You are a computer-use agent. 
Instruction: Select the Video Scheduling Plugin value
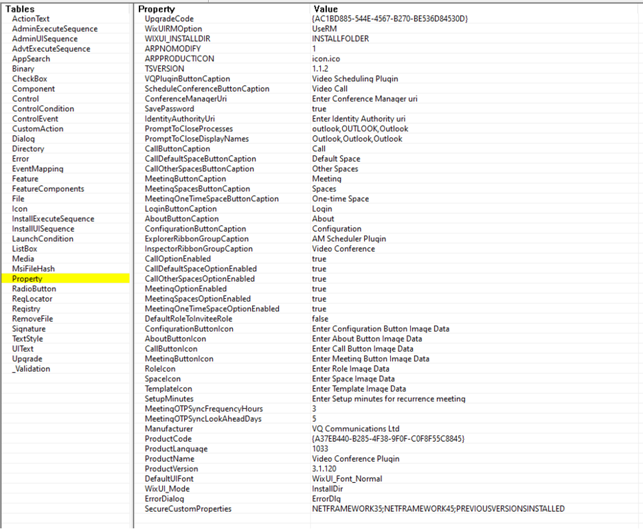355,79
